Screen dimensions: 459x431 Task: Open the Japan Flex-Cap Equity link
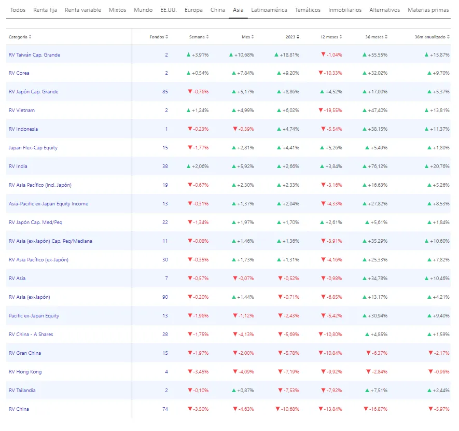pos(33,148)
